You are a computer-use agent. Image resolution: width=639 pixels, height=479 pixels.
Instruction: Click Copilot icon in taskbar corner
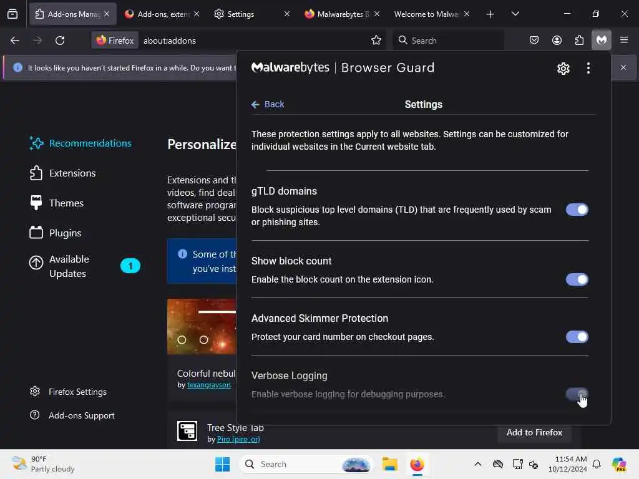point(619,464)
